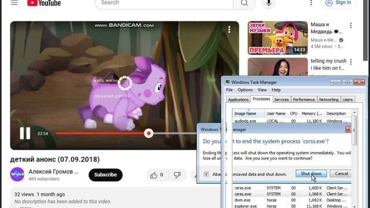This screenshot has width=370, height=208.
Task: Open YouTube settings three-dot menu in header
Action: click(x=311, y=3)
